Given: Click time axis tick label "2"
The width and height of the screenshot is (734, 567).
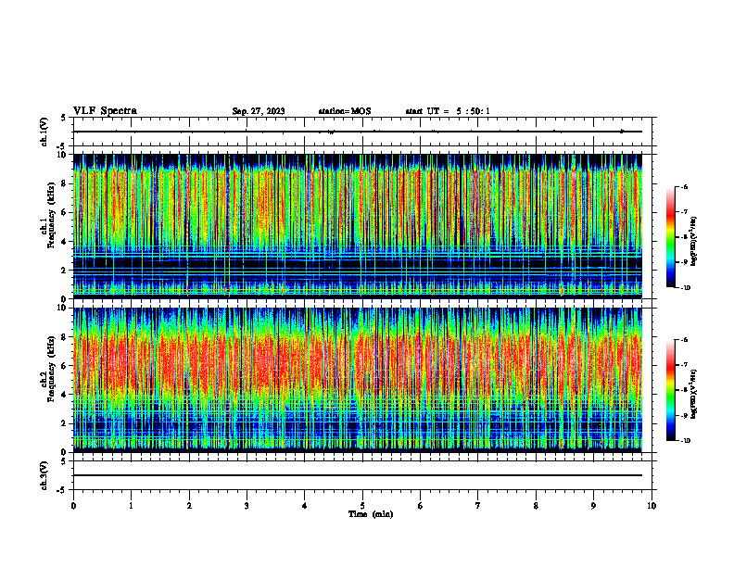Looking at the screenshot, I should click(189, 506).
